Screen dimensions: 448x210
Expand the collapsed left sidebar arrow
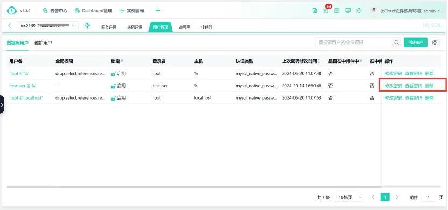pos(2,104)
